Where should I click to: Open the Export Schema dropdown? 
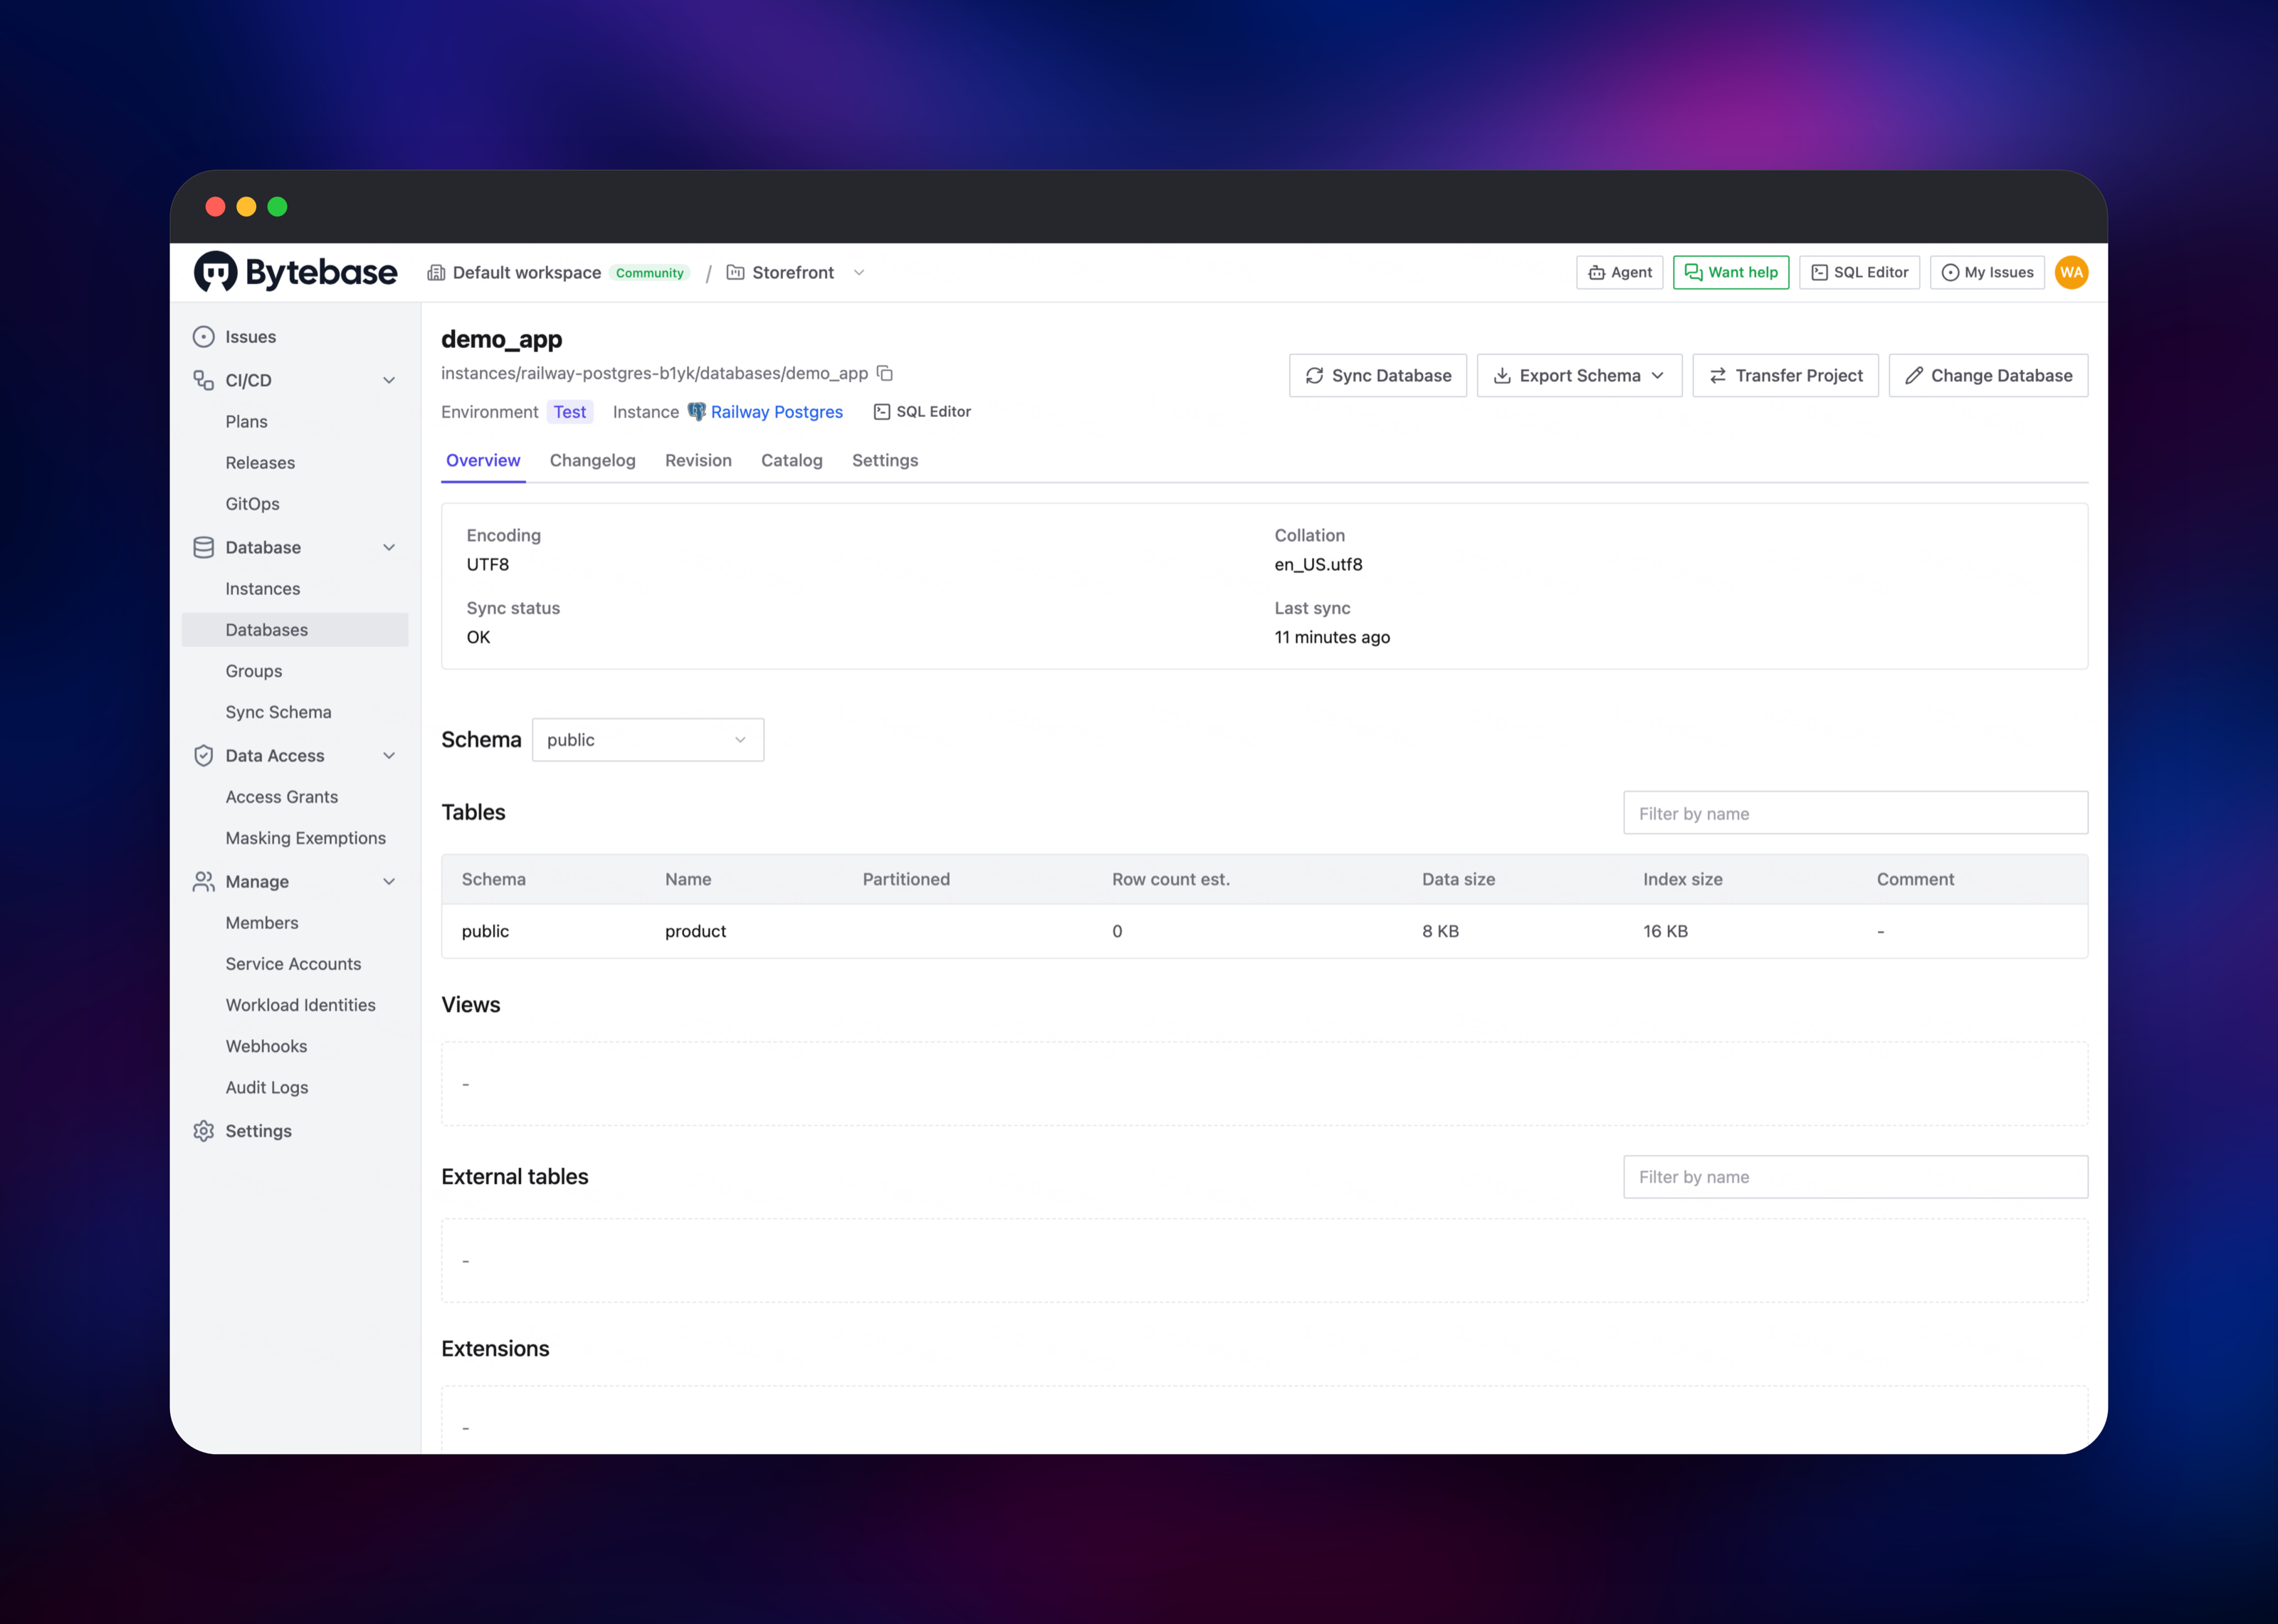pyautogui.click(x=1579, y=375)
